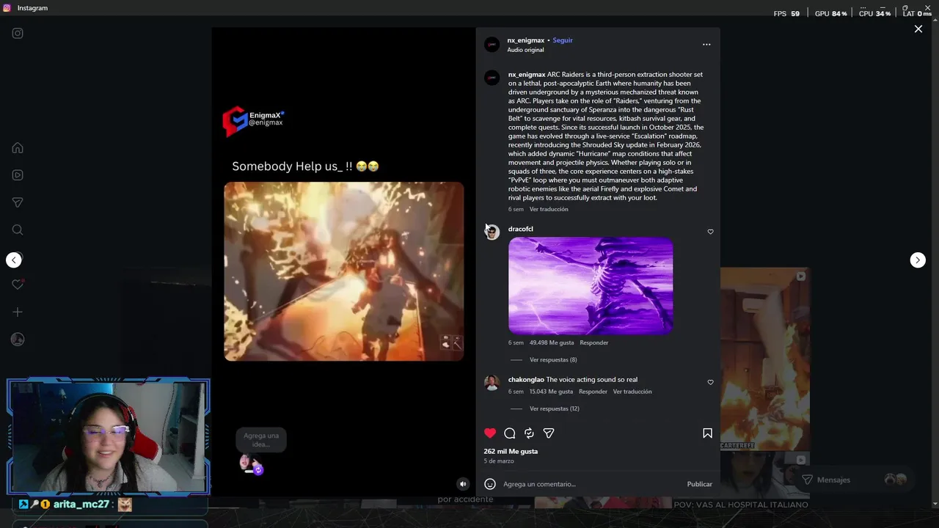View translation of the caption
This screenshot has height=528, width=939.
549,209
